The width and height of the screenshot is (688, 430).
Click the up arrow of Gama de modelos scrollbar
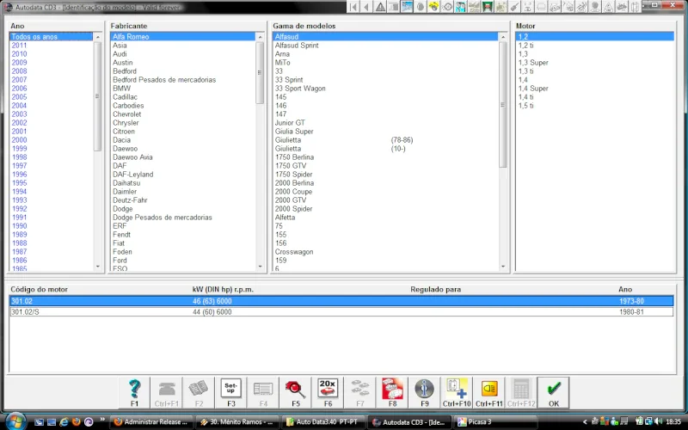[x=503, y=37]
